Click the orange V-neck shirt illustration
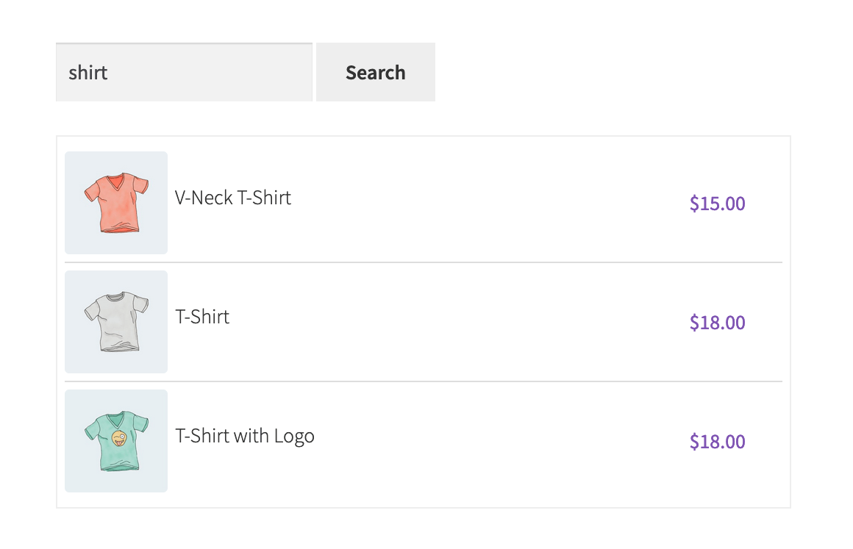Screen dimensions: 853x549 tap(116, 203)
